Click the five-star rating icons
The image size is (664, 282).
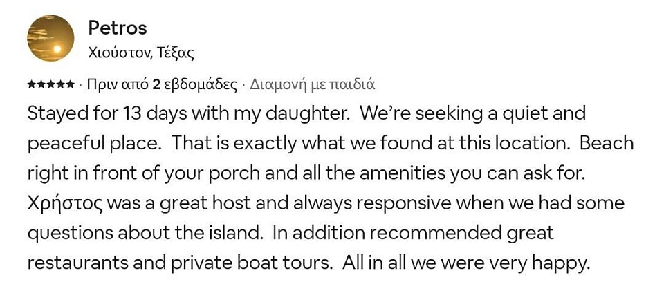pos(50,85)
